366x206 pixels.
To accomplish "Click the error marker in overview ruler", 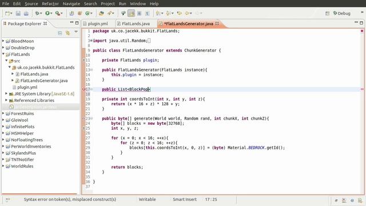I will (362, 89).
